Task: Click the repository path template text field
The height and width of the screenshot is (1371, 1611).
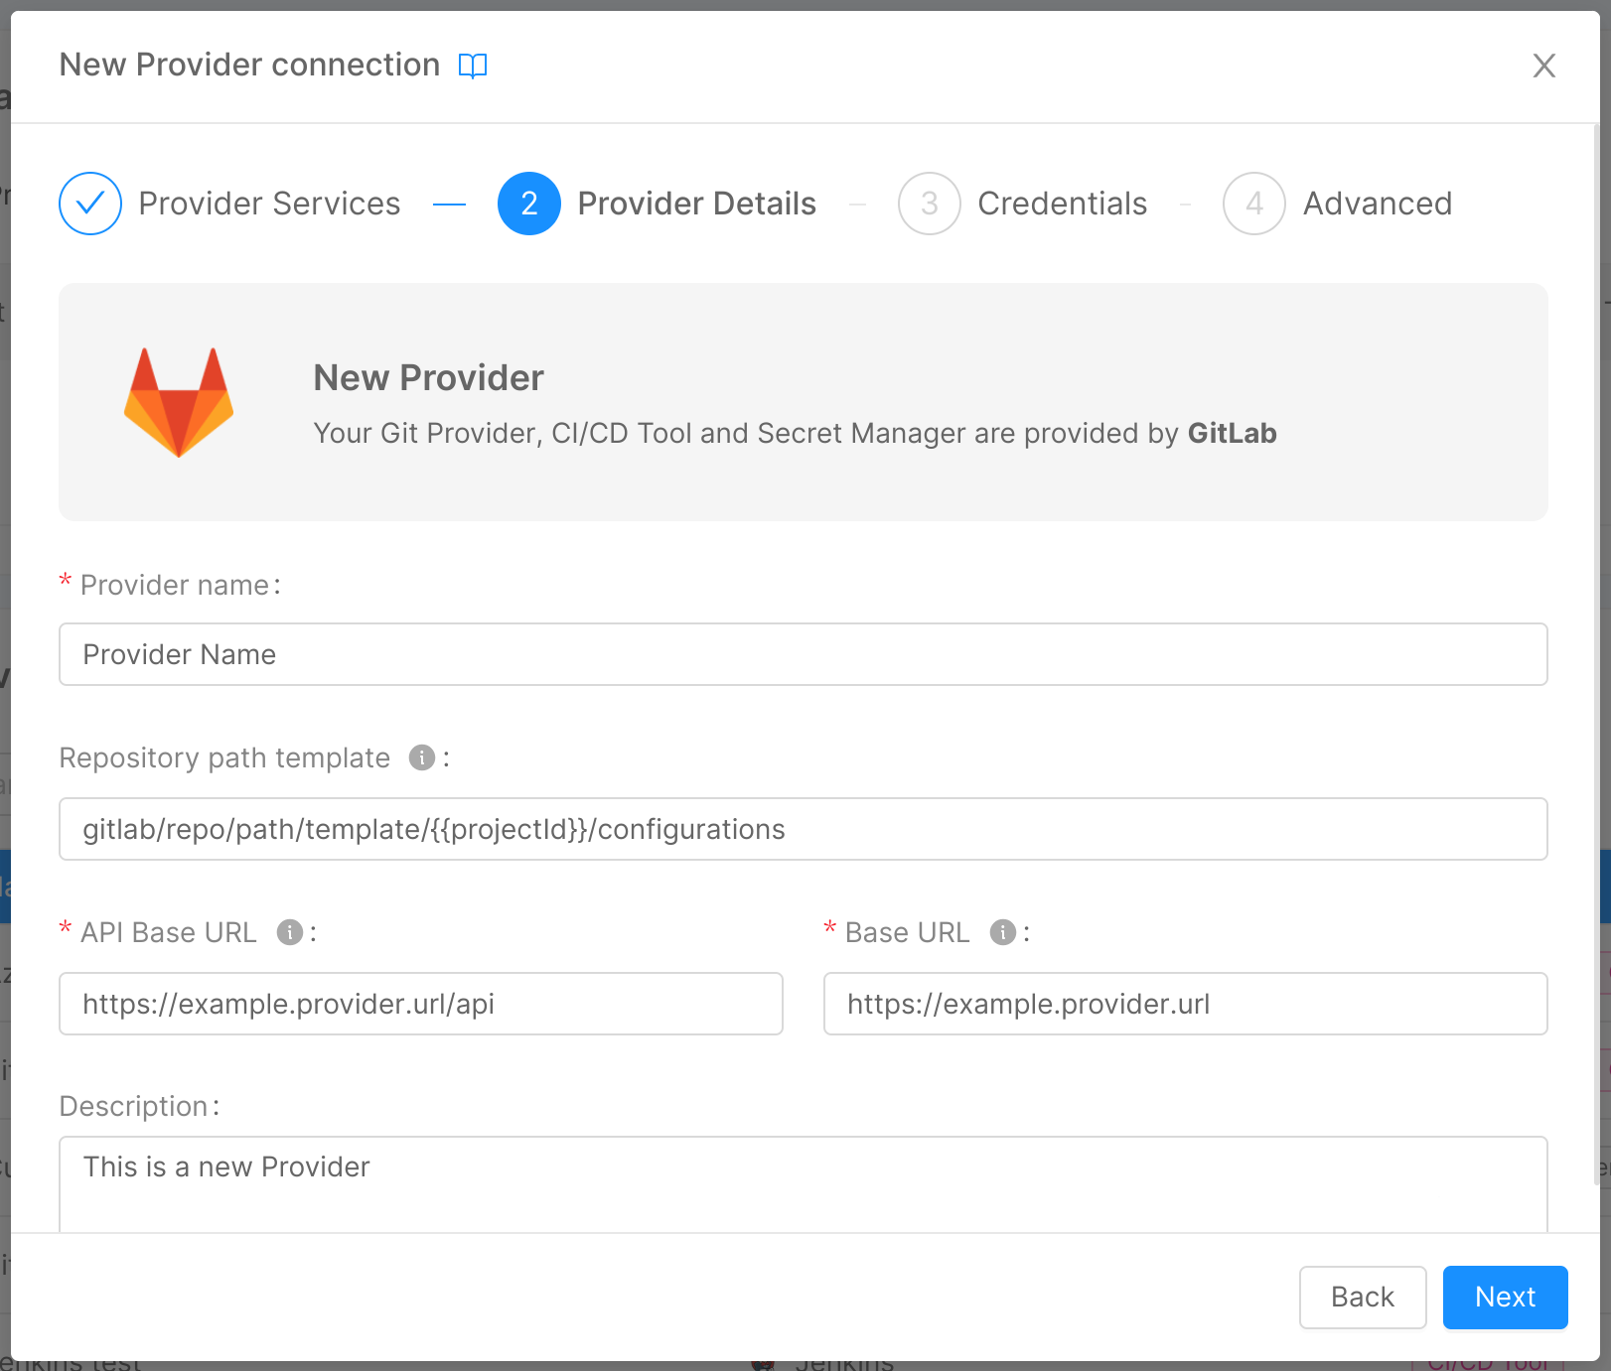Action: coord(804,829)
